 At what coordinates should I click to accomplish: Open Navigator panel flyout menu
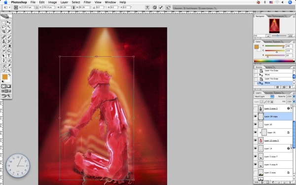294,16
